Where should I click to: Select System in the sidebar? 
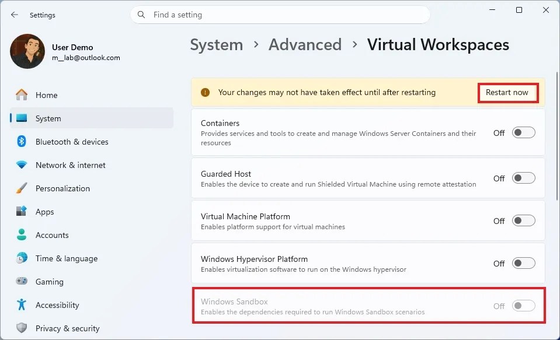pyautogui.click(x=92, y=118)
